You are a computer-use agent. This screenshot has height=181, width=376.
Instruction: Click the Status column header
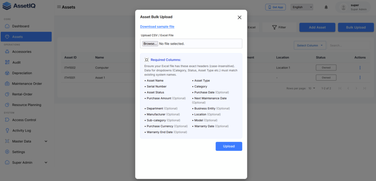click(x=321, y=58)
